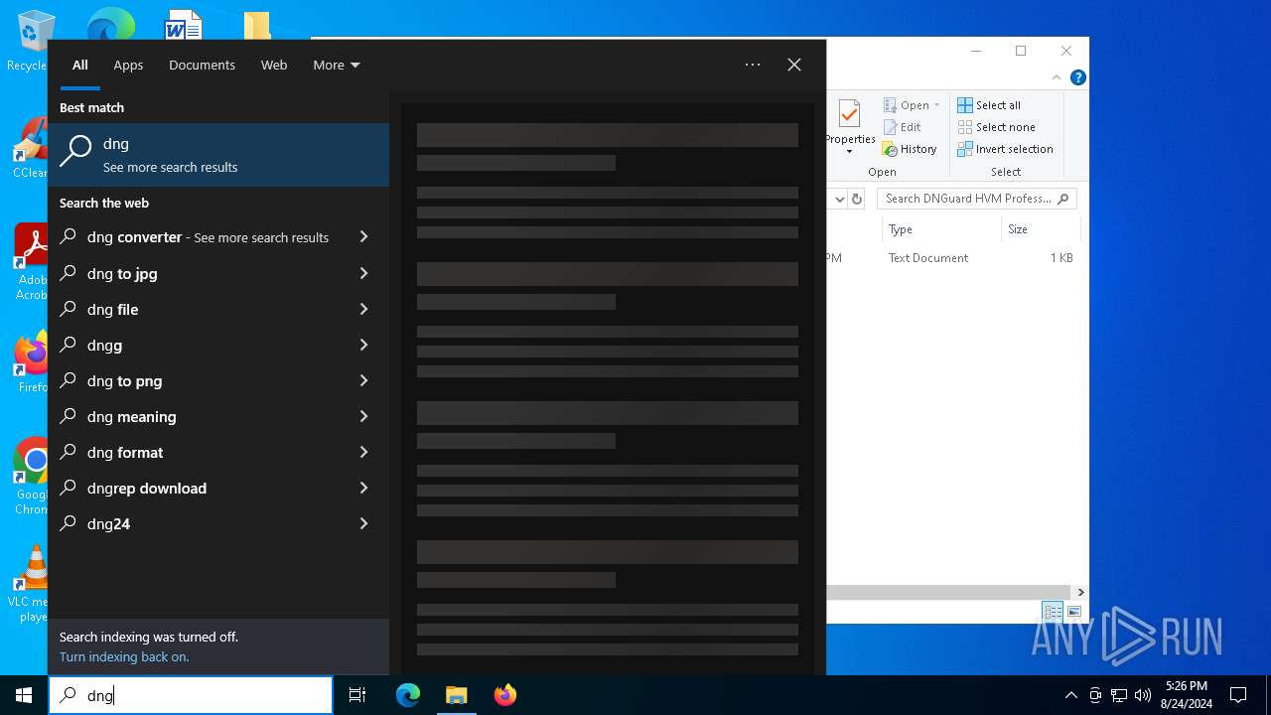Screen dimensions: 1271x715
Task: Sort files by the Size column
Action: pyautogui.click(x=1040, y=229)
